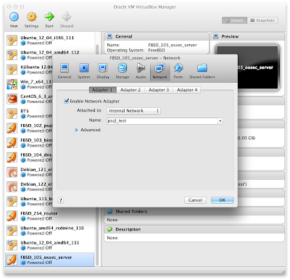The image size is (290, 280).
Task: Select FBSD_105_ossec_server in VM list
Action: pos(49,260)
